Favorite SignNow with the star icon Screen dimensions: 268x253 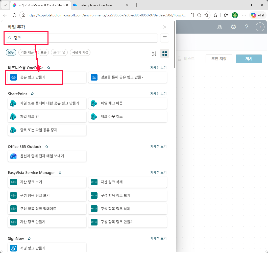pyautogui.click(x=29, y=238)
